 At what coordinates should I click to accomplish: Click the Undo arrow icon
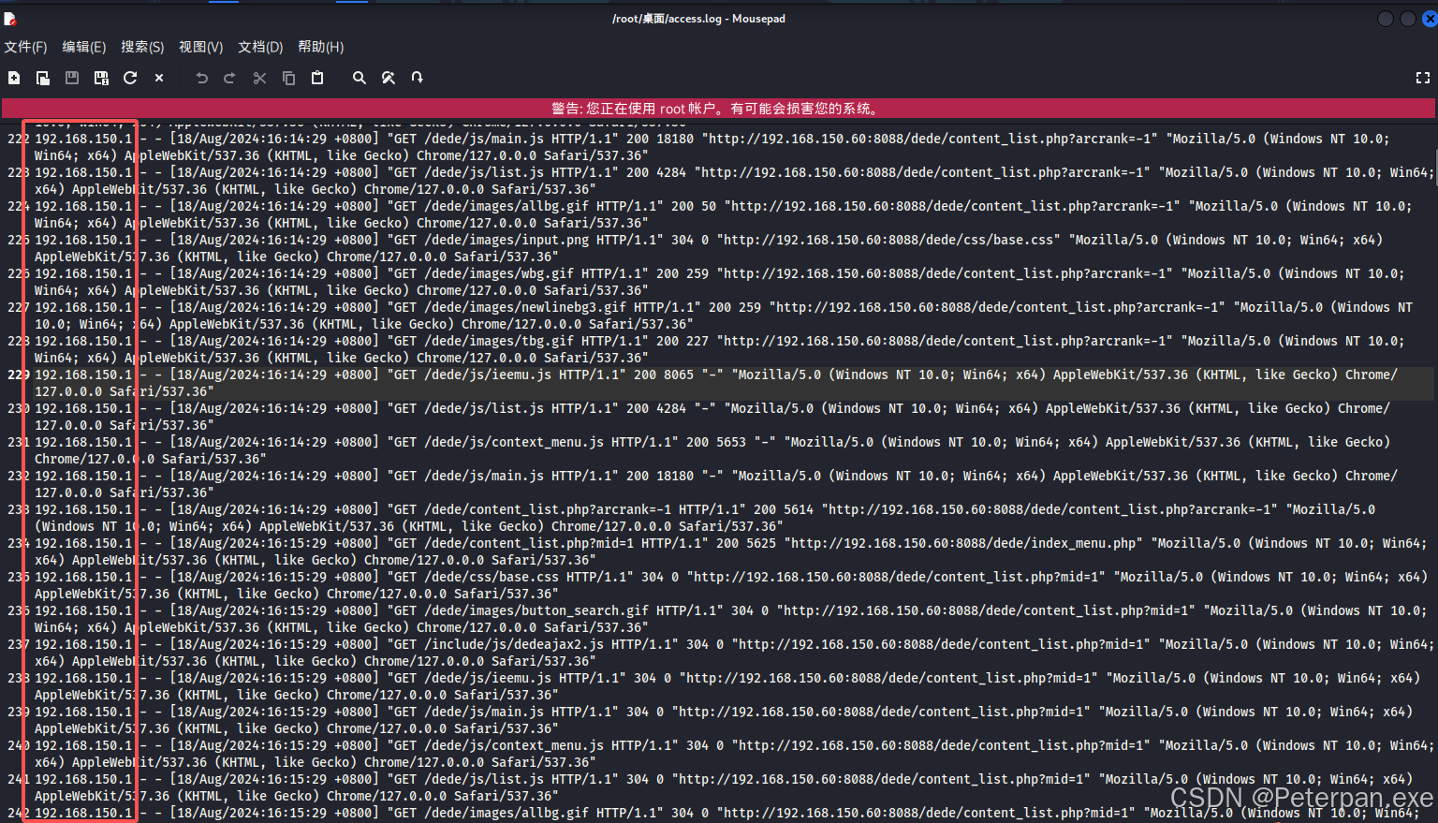(201, 79)
